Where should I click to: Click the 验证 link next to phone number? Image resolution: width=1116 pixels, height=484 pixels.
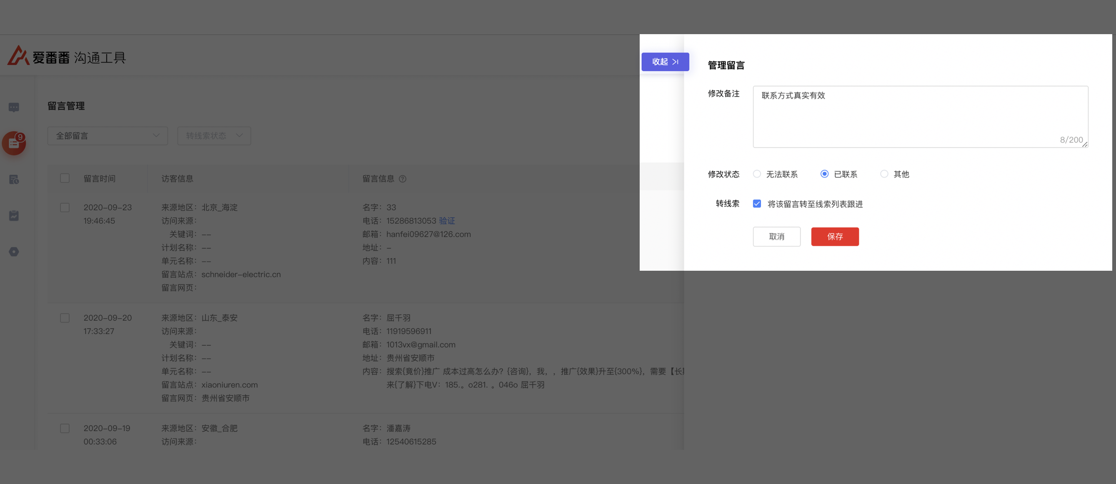pyautogui.click(x=447, y=221)
